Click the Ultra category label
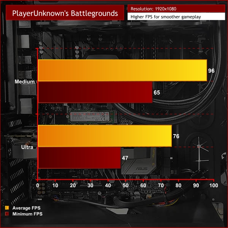Screen dimensions: 228x228 tap(27, 147)
